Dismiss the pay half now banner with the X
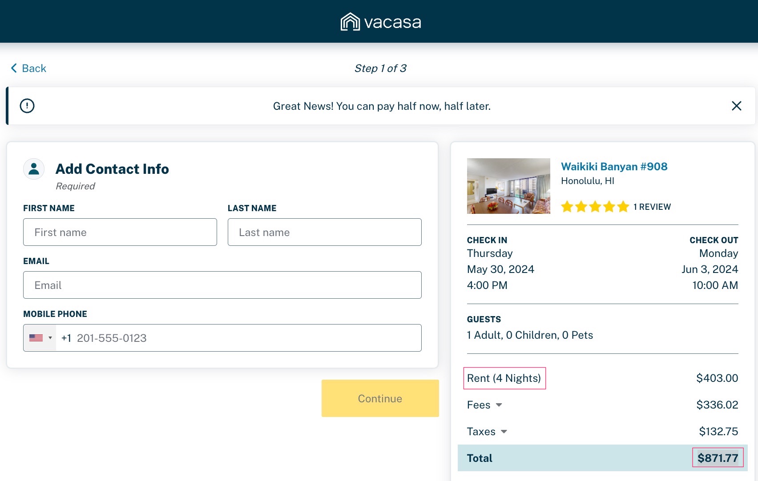758x481 pixels. tap(737, 106)
